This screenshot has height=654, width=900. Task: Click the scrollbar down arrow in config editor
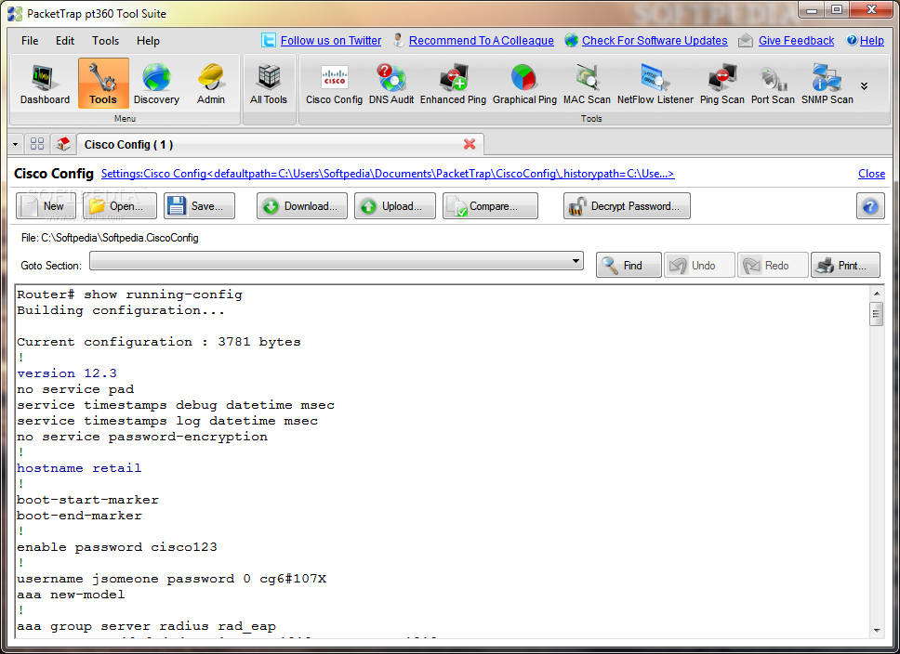click(877, 631)
